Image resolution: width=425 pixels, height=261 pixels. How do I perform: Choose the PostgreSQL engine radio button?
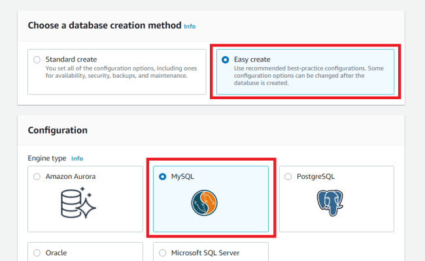pos(288,177)
